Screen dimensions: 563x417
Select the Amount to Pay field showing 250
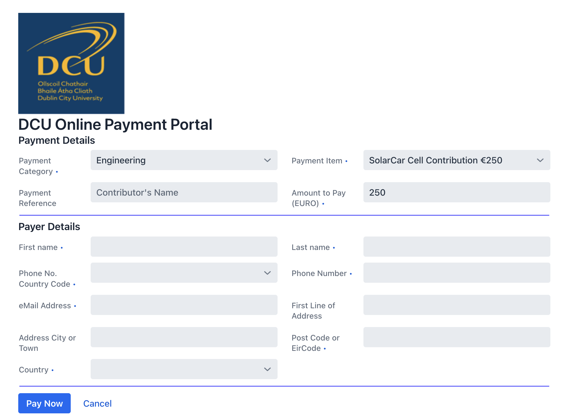click(457, 192)
